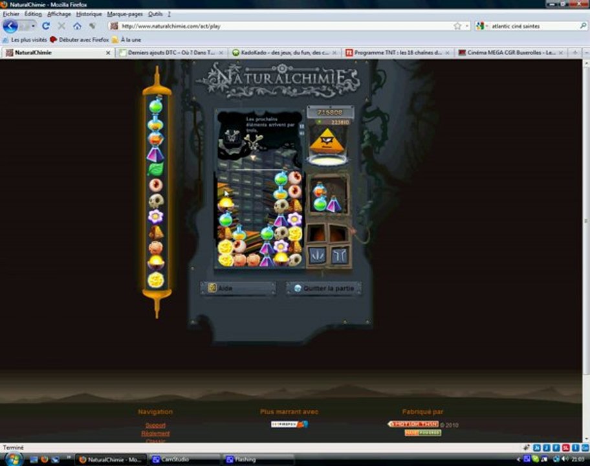Viewport: 590px width, 466px height.
Task: Go back using the browser Back arrow
Action: coord(10,26)
